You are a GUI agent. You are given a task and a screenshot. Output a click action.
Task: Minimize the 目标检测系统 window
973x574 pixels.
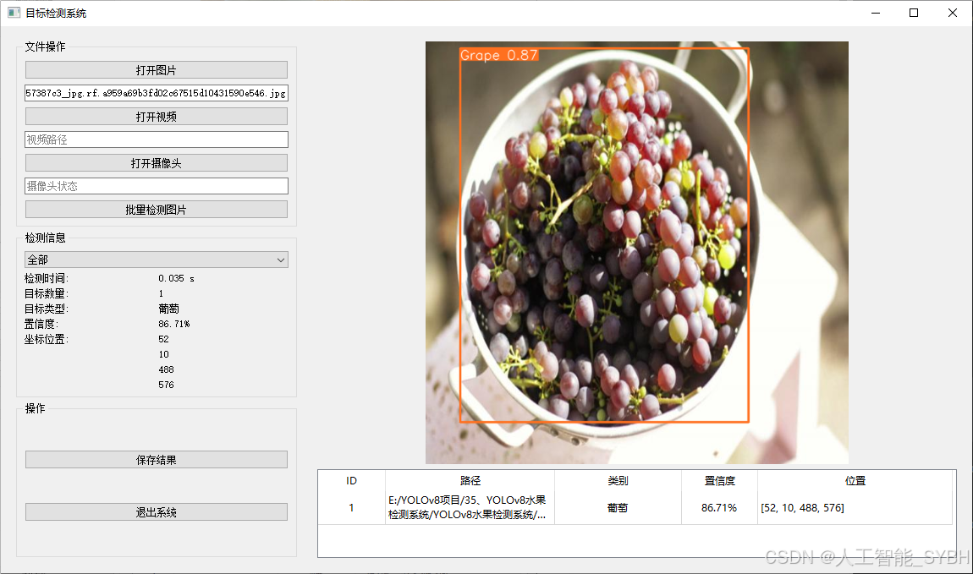[876, 13]
